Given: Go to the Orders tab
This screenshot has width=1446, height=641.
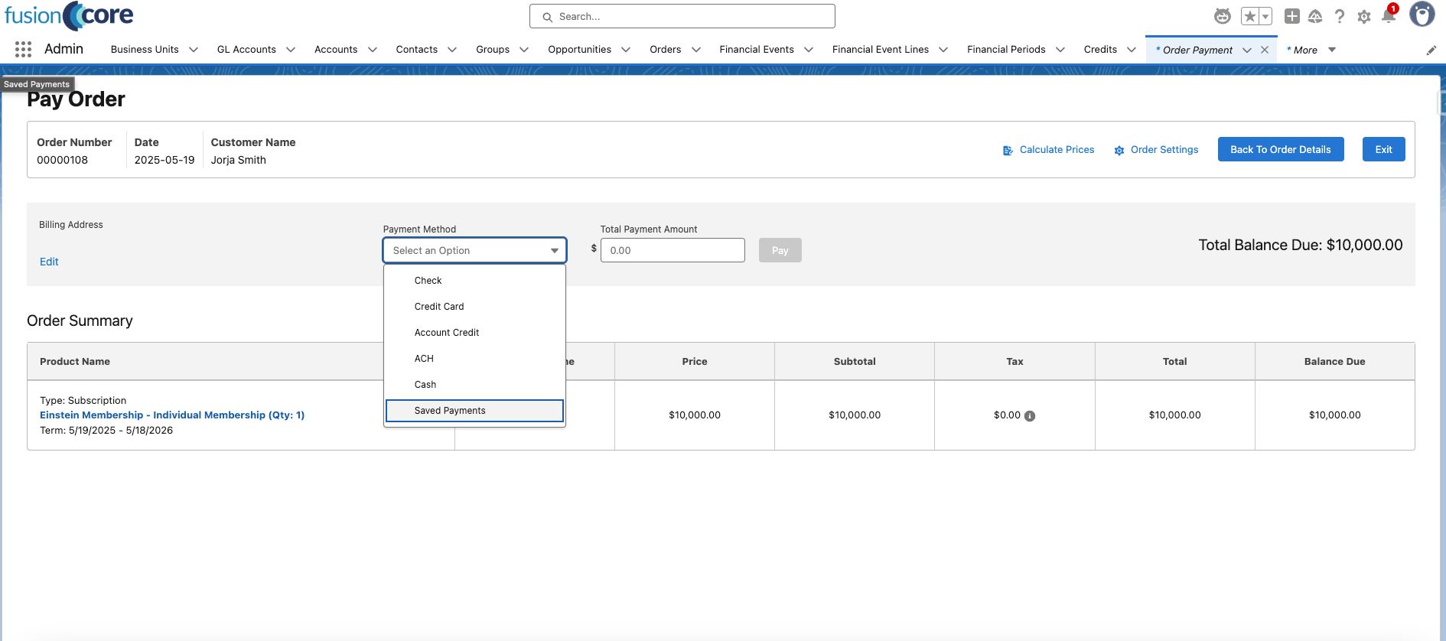Looking at the screenshot, I should (666, 50).
